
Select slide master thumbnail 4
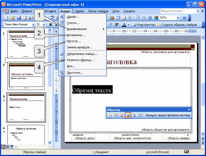click(26, 135)
